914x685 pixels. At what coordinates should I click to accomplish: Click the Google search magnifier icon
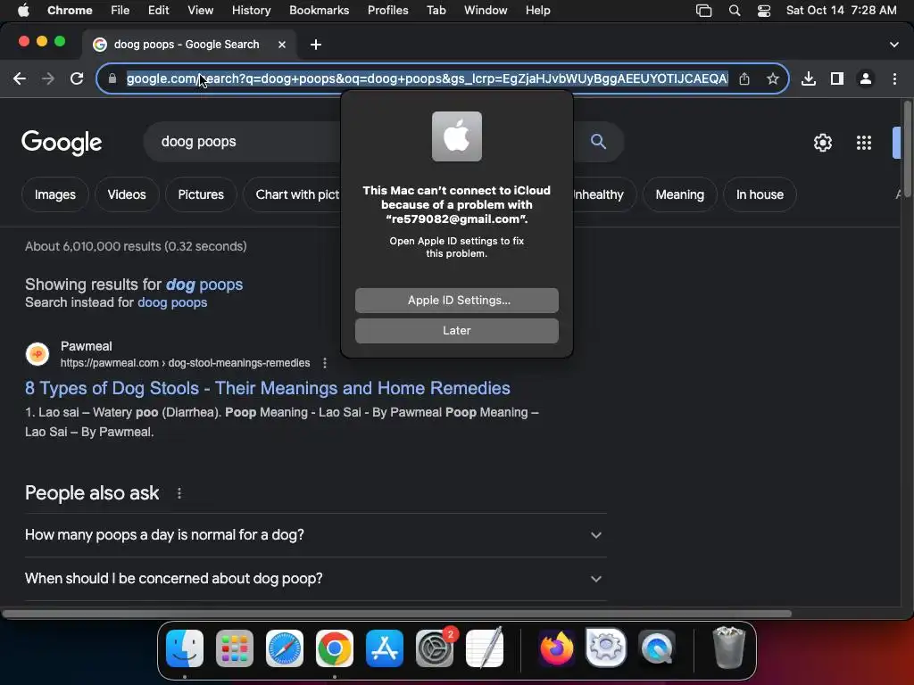tap(598, 142)
